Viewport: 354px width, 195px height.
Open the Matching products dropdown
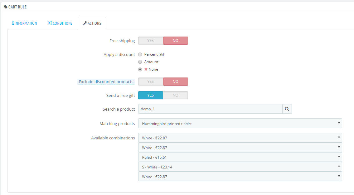pos(240,123)
